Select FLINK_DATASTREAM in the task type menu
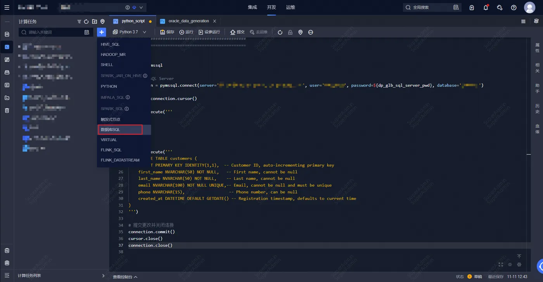543x282 pixels. coord(124,160)
